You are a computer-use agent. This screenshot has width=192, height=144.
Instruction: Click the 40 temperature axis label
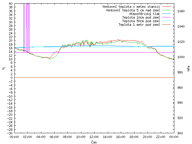(11, 4)
